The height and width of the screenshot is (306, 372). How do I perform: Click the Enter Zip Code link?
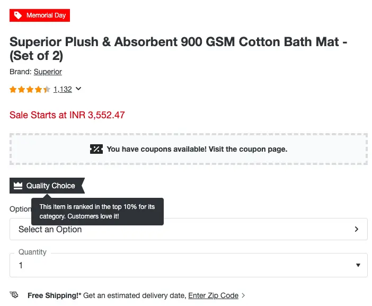pyautogui.click(x=213, y=295)
